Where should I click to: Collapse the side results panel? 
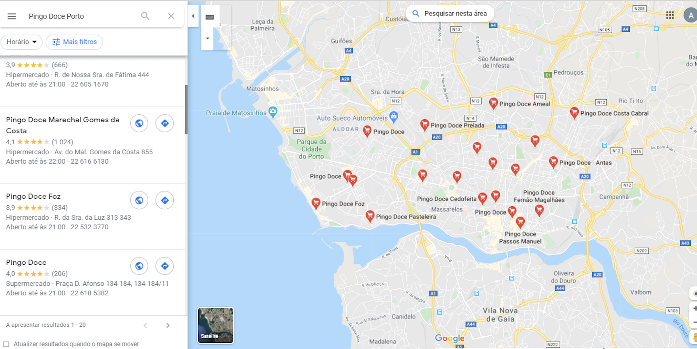[193, 16]
